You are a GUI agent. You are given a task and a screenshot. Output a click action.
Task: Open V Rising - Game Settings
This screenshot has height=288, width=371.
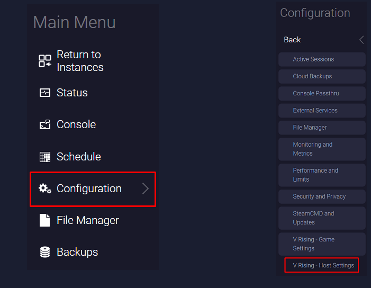point(322,244)
